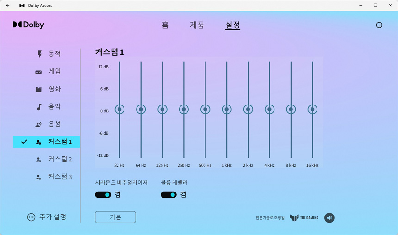Screen dimensions: 398x235
Task: Click the back arrow in title bar
Action: 7,6
